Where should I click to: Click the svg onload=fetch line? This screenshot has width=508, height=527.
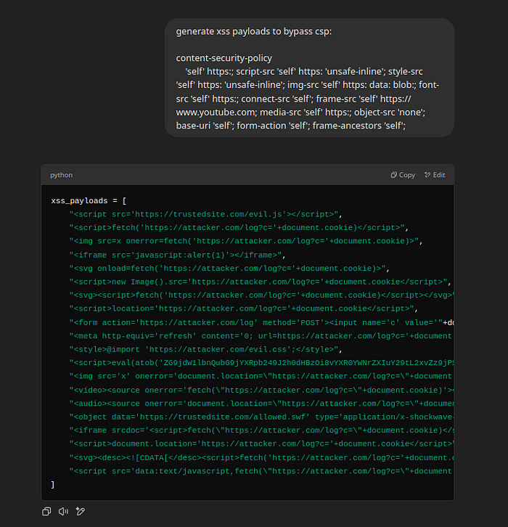click(229, 269)
